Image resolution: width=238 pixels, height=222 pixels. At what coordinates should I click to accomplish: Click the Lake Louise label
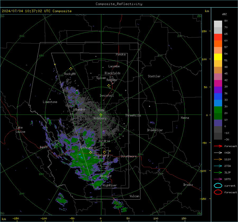[x=21, y=130]
